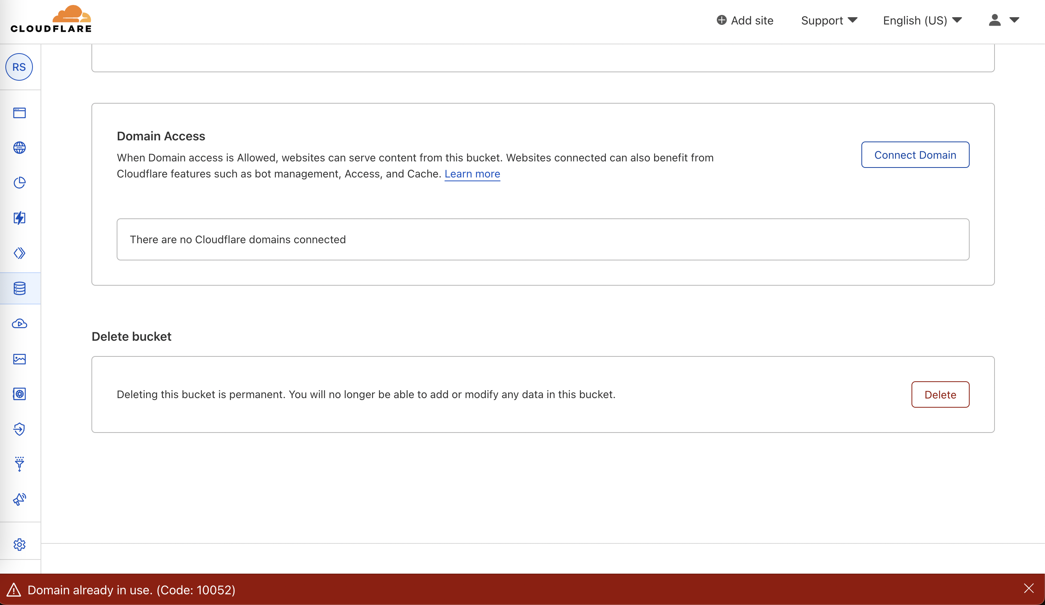Select the Zero Trust shield icon
The width and height of the screenshot is (1045, 605).
20,429
